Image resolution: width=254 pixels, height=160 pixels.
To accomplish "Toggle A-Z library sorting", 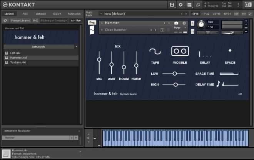I will coord(35,20).
